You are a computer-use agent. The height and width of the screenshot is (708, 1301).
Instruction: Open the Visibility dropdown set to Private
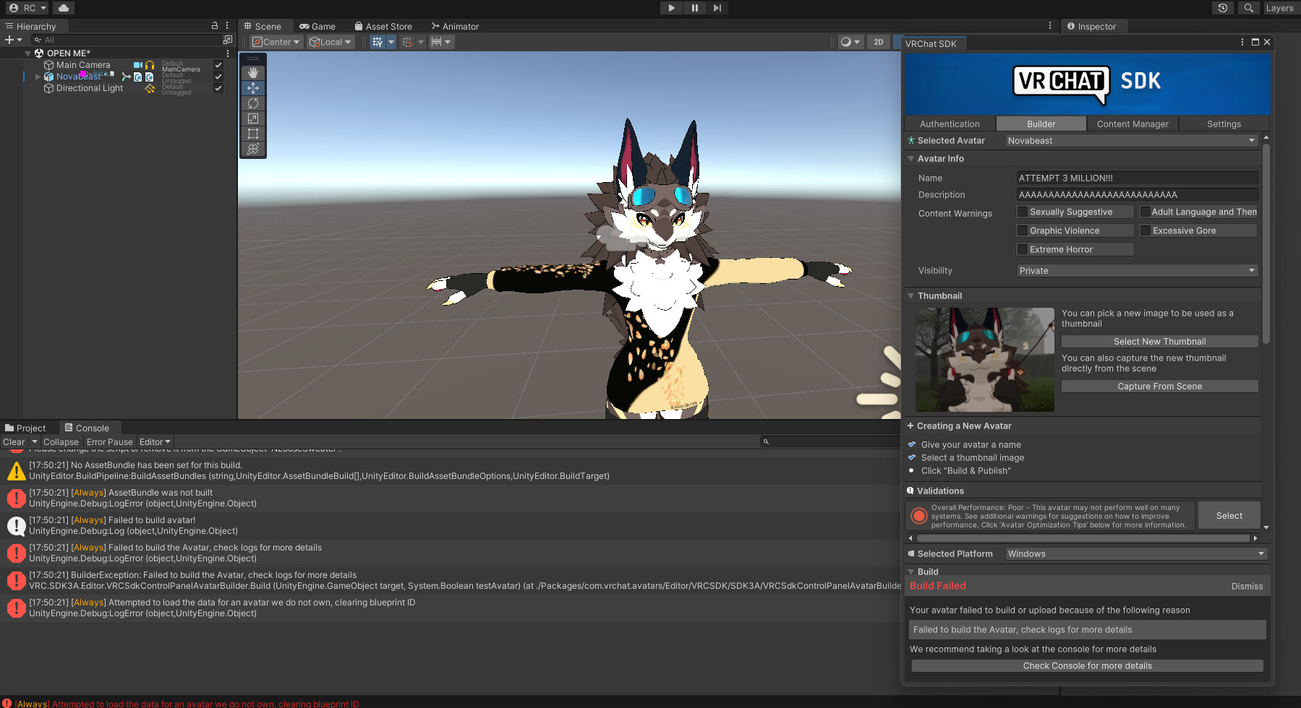(x=1136, y=270)
